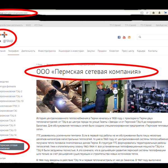This screenshot has height=168, width=168.
Task: Follow the ТГК-6 (архив) link
Action: coord(130,25)
